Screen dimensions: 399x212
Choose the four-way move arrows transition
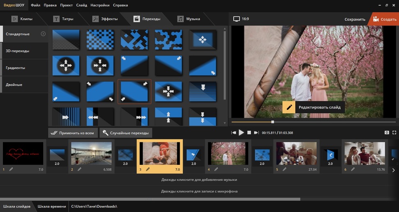[202, 39]
